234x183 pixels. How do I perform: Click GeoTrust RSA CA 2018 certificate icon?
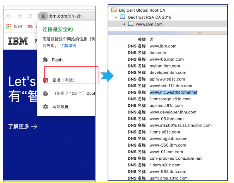pyautogui.click(x=123, y=17)
